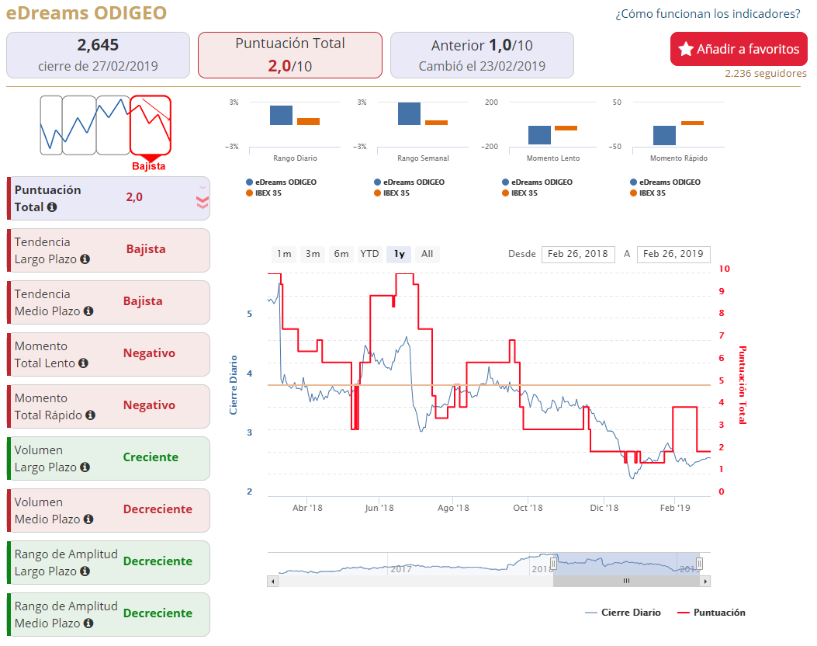Click orange IBEX bar in Momento Rápido
Screen dimensions: 817x646
[x=692, y=123]
